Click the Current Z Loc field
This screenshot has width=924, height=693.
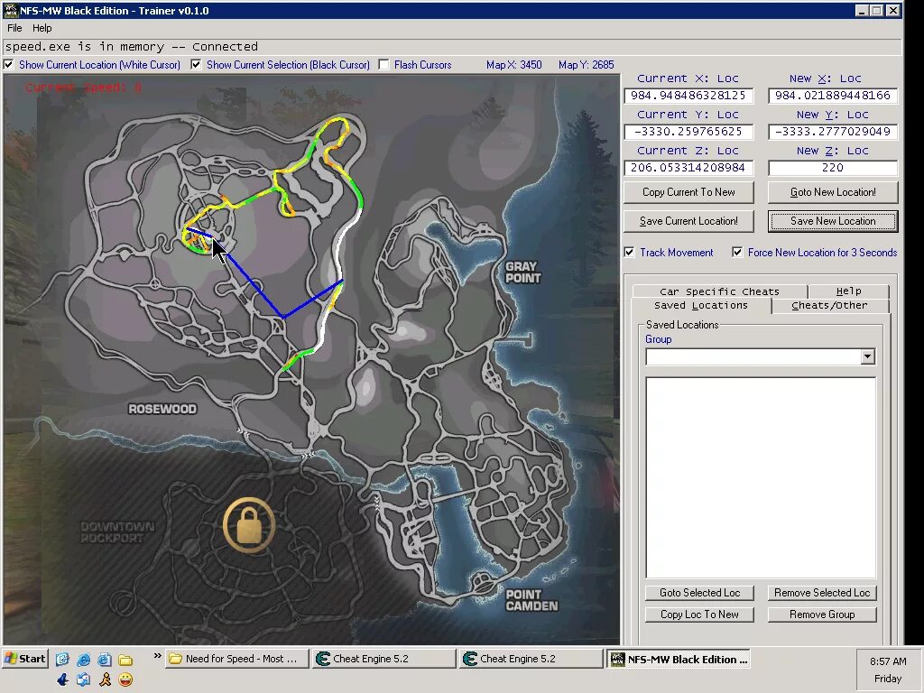pos(688,168)
